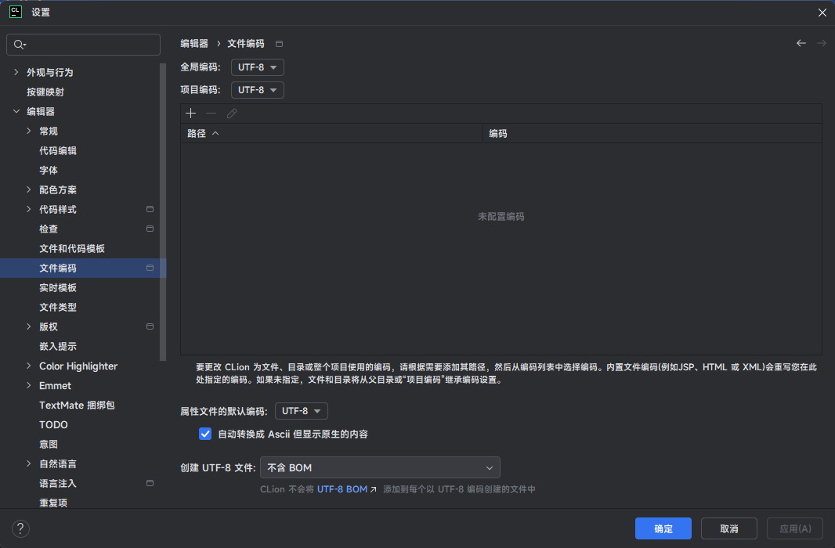835x548 pixels.
Task: Click the forward navigation arrow
Action: click(x=820, y=43)
